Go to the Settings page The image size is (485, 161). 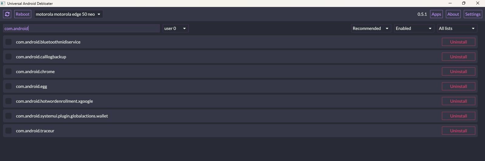point(473,14)
